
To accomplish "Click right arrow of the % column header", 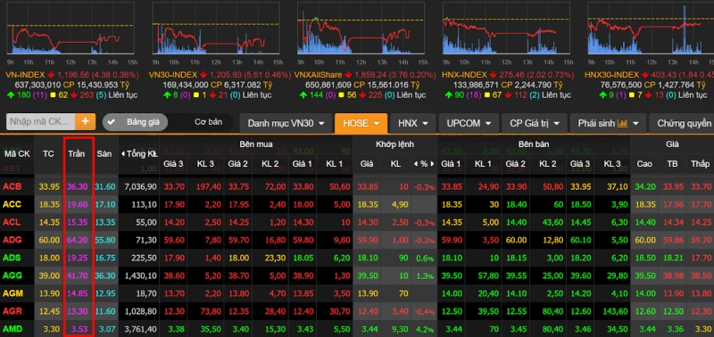I will point(432,164).
